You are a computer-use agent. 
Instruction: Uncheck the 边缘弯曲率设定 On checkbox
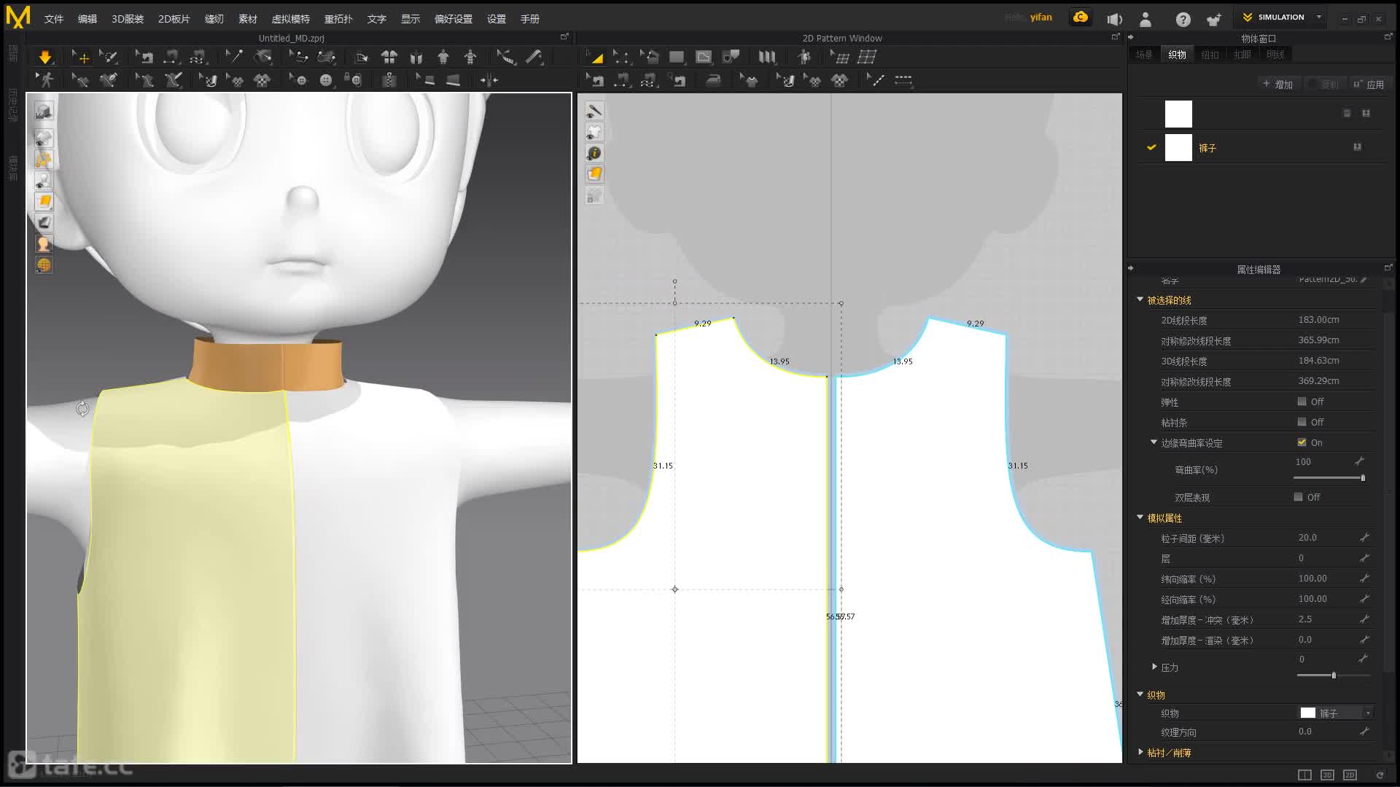click(x=1302, y=442)
